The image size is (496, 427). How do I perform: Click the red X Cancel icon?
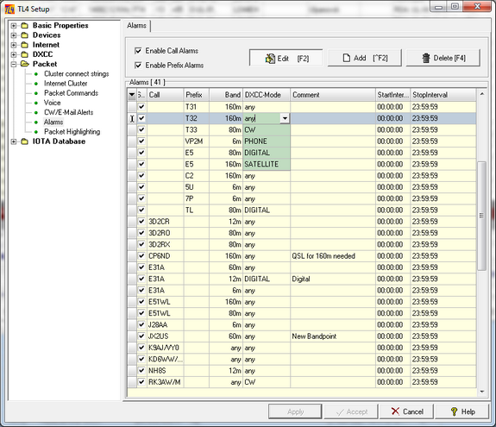coord(395,411)
